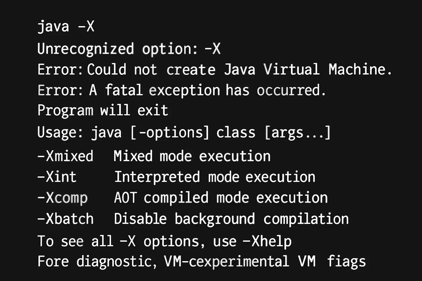Image resolution: width=422 pixels, height=281 pixels.
Task: Click the "Program will exit" line
Action: click(x=102, y=111)
